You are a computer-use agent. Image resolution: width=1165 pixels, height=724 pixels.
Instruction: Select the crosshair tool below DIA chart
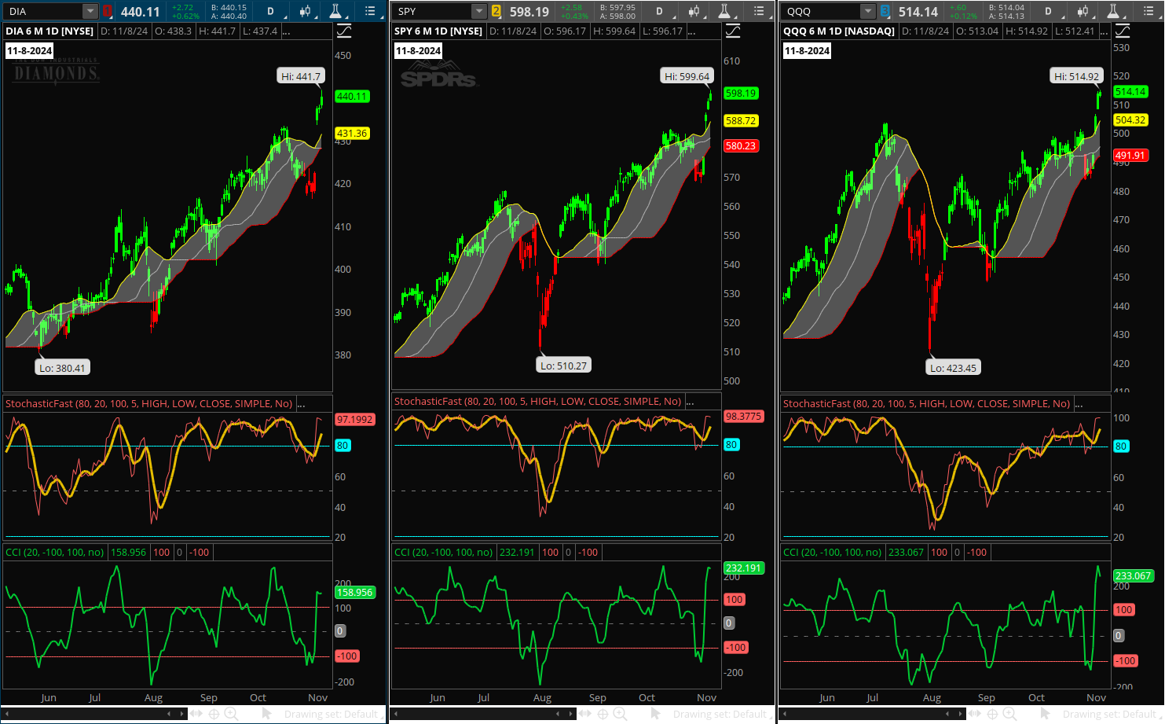[214, 714]
